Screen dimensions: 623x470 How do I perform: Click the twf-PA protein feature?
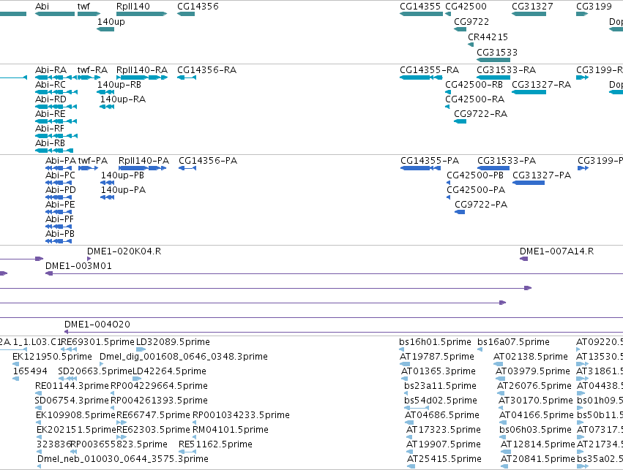pyautogui.click(x=88, y=168)
